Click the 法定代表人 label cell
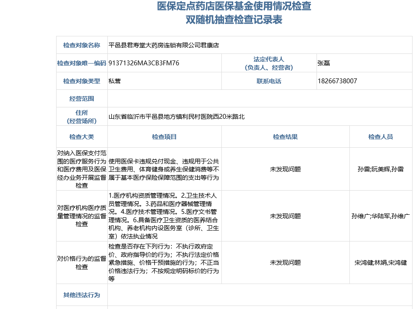The height and width of the screenshot is (309, 420). (x=269, y=63)
